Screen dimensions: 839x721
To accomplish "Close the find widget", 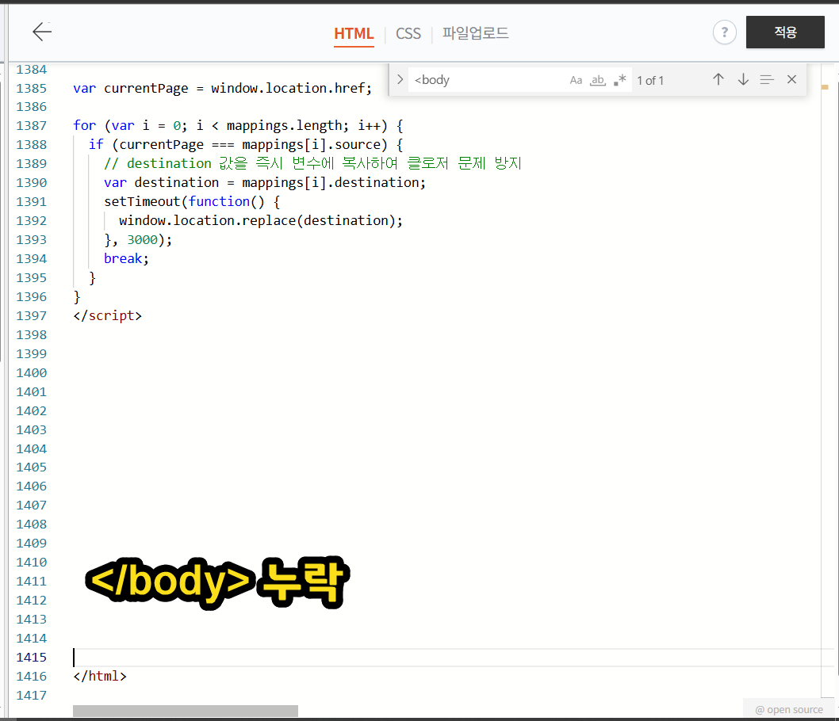I will tap(792, 80).
